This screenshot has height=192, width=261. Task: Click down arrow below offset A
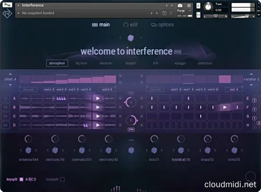(x=10, y=85)
